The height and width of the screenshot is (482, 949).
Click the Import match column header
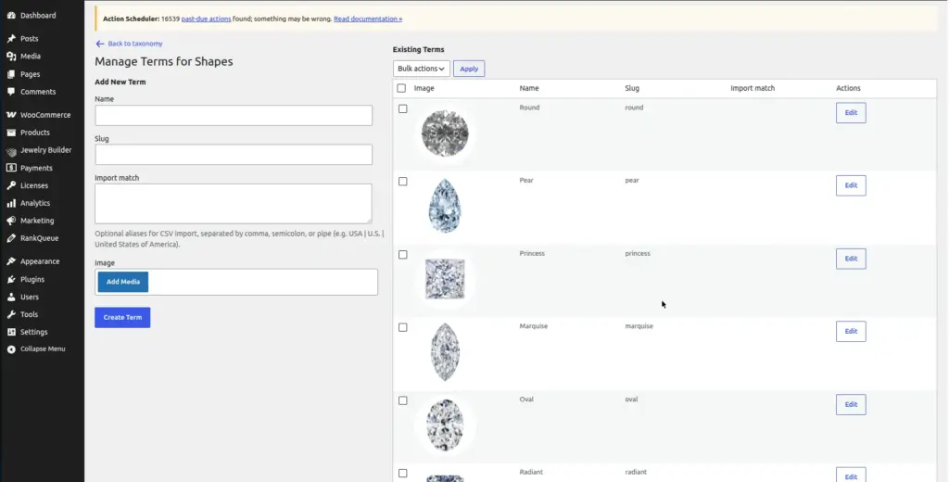pos(753,88)
